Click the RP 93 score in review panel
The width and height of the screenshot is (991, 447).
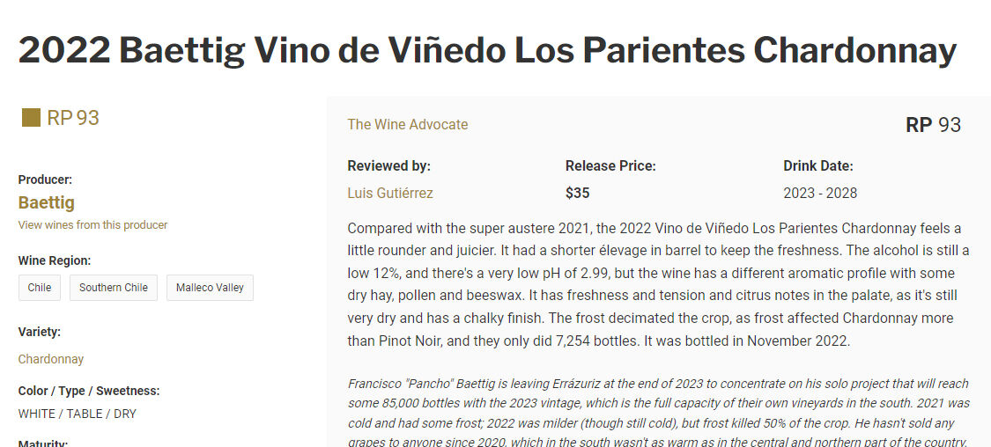click(x=933, y=125)
